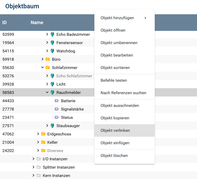Expand the Kern Instanzen node

pyautogui.click(x=33, y=175)
